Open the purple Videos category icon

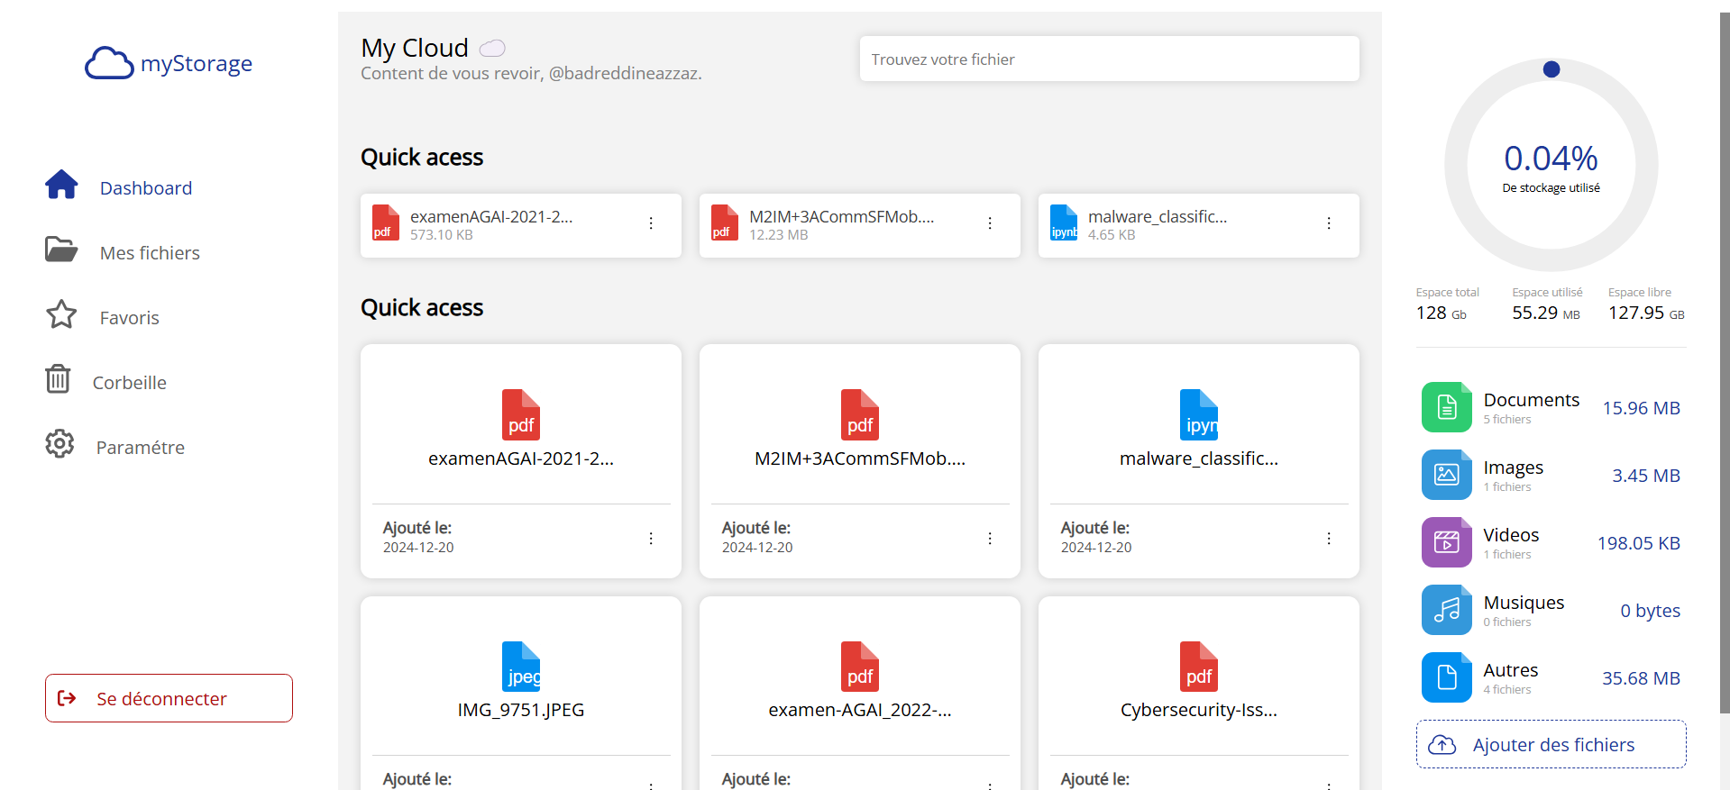point(1446,542)
